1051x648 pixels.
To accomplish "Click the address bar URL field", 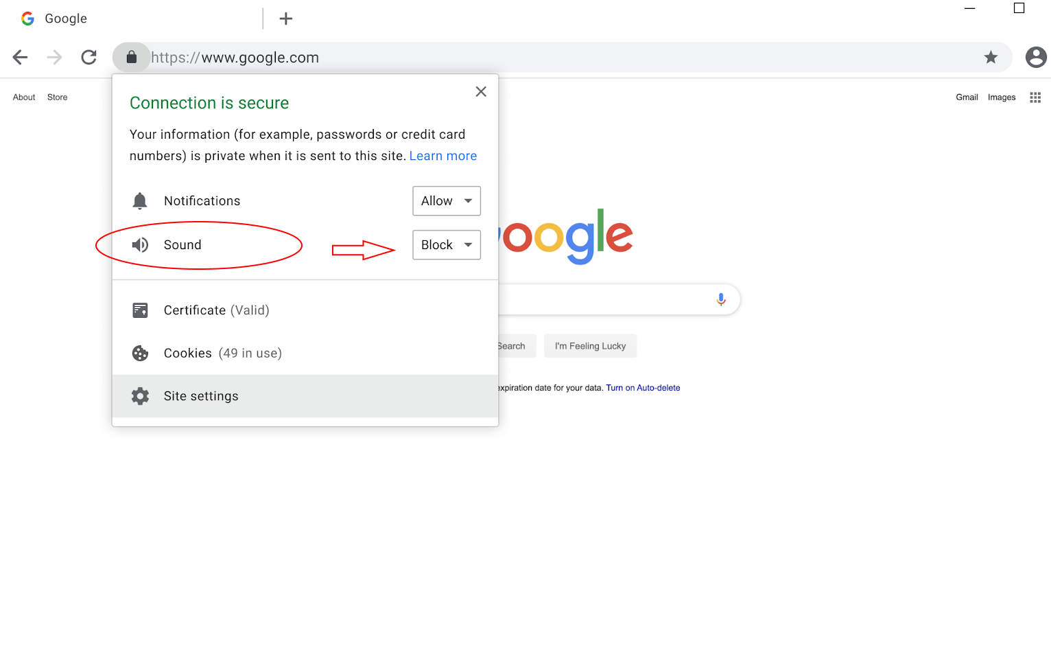I will (x=563, y=58).
